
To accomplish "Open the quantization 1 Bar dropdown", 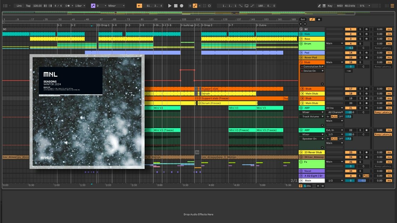I will pyautogui.click(x=80, y=6).
